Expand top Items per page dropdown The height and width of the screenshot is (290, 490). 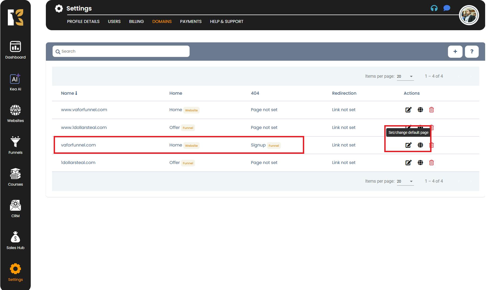point(405,76)
